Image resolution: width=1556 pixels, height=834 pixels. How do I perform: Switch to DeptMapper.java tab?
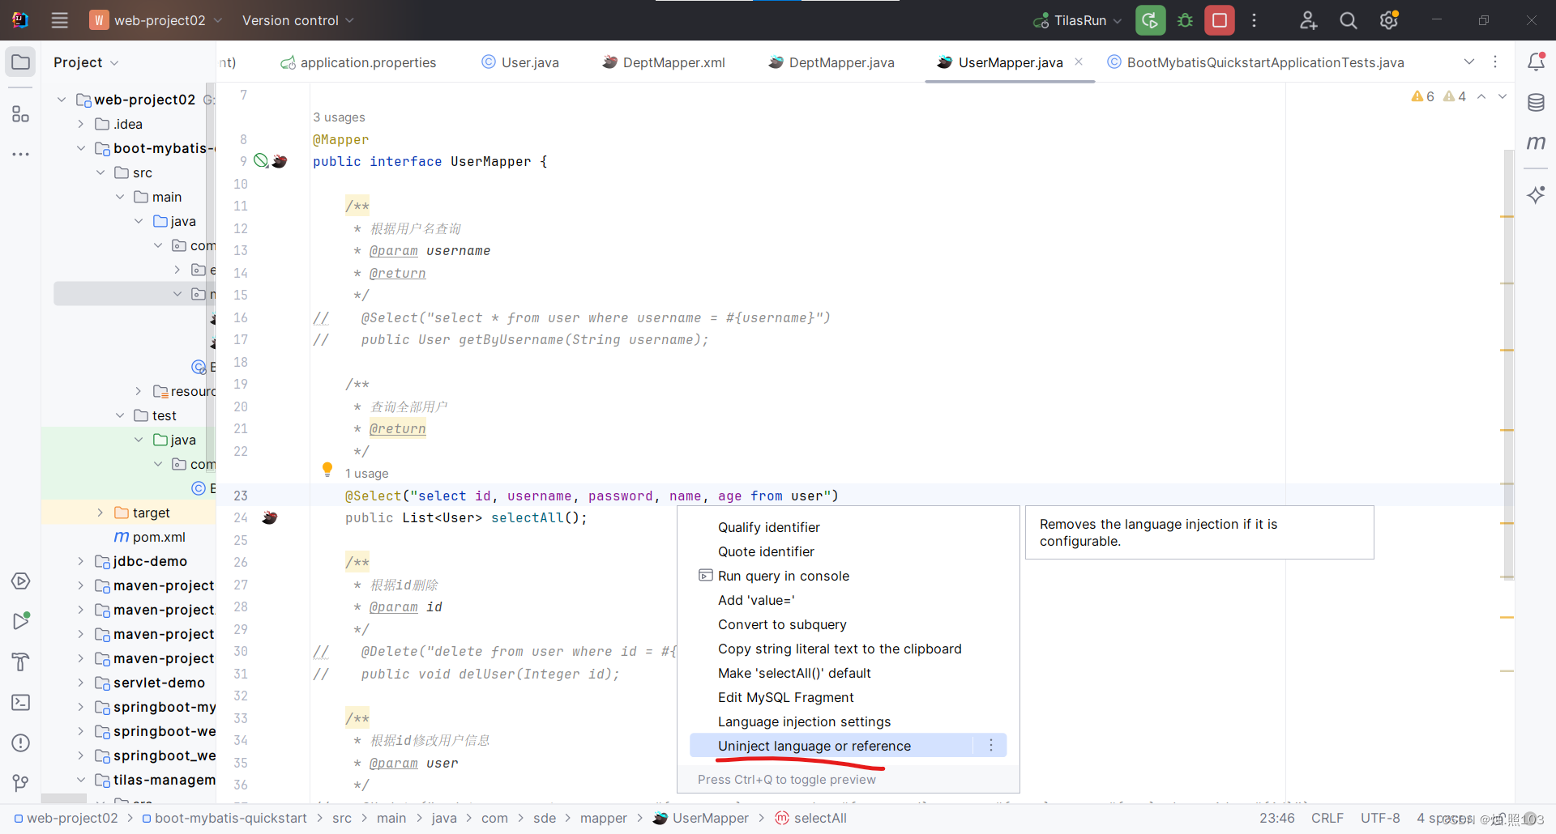(x=831, y=62)
